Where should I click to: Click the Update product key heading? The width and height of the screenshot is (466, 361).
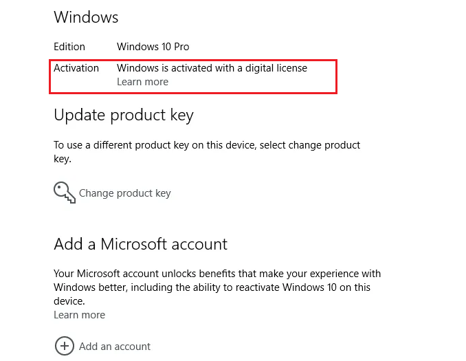coord(124,116)
